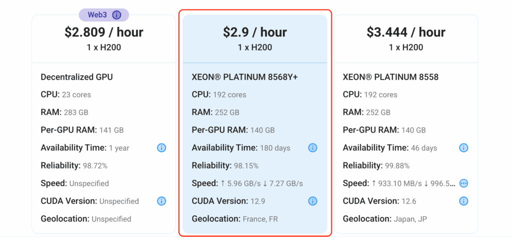Click Availability Time info icon for 46 days
512x237 pixels.
tap(463, 148)
